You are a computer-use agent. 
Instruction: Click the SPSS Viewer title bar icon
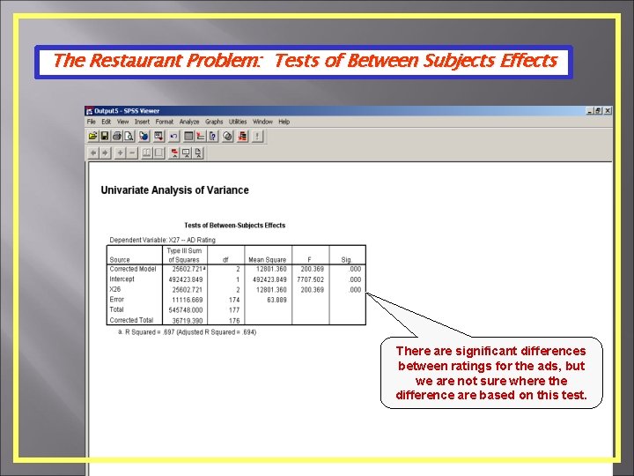(x=89, y=111)
